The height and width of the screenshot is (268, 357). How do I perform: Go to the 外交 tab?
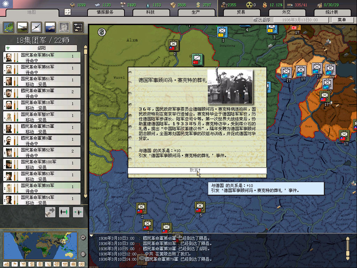pos(287,12)
